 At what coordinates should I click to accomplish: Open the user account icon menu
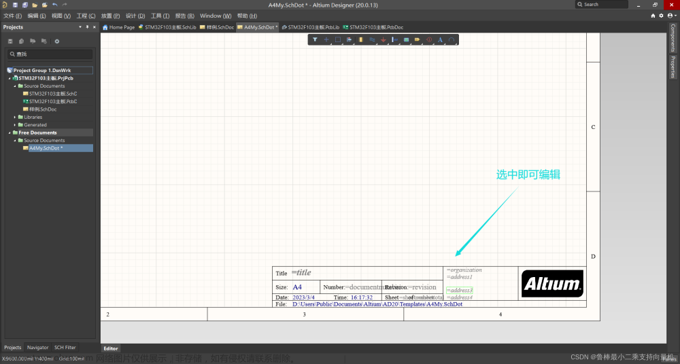pos(671,16)
